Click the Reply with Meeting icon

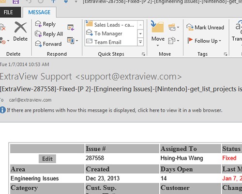[x=71, y=27]
